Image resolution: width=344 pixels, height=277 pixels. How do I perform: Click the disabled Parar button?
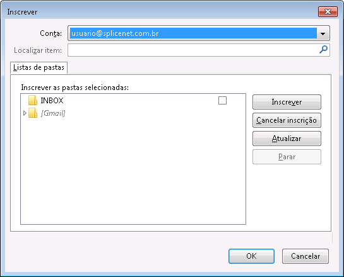[287, 157]
